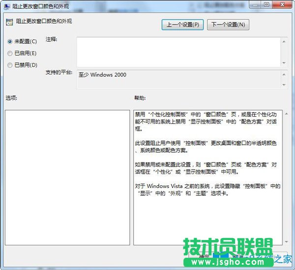Image resolution: width=295 pixels, height=270 pixels.
Task: Go to 上一个设置(P)
Action: click(182, 25)
